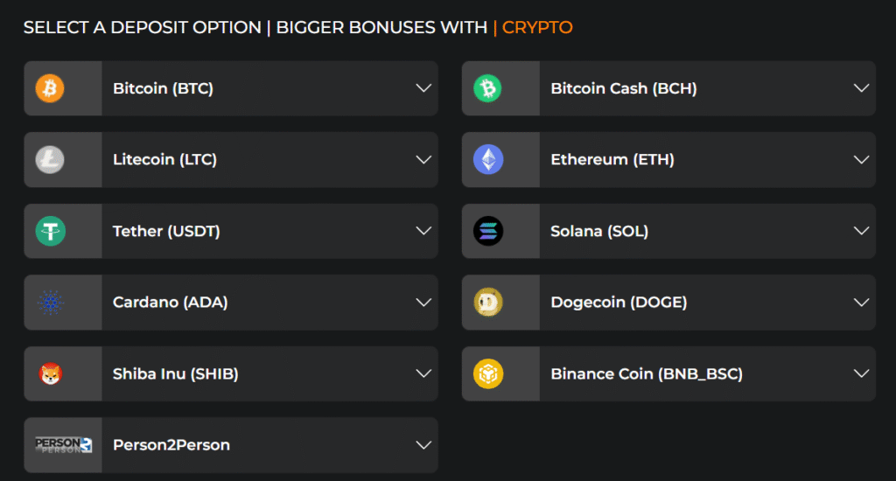Image resolution: width=896 pixels, height=481 pixels.
Task: Expand the Dogecoin (DOGE) chevron
Action: [x=861, y=303]
